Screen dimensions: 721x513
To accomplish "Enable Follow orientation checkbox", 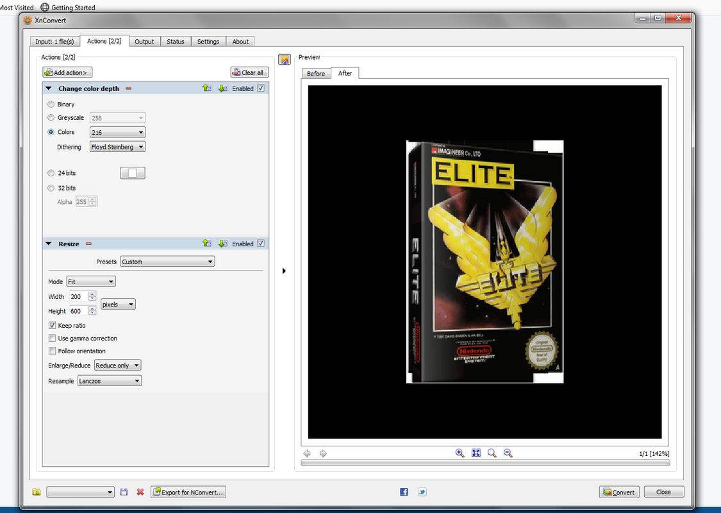I will [x=53, y=351].
